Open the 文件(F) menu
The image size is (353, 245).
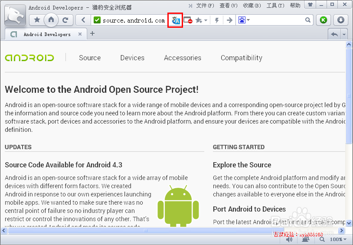tap(205, 5)
